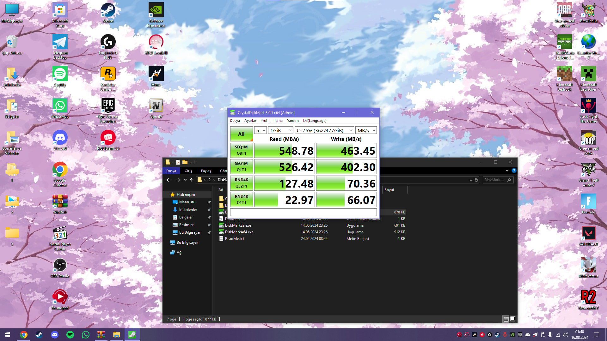Expand Explorer address bar history dropdown

471,180
